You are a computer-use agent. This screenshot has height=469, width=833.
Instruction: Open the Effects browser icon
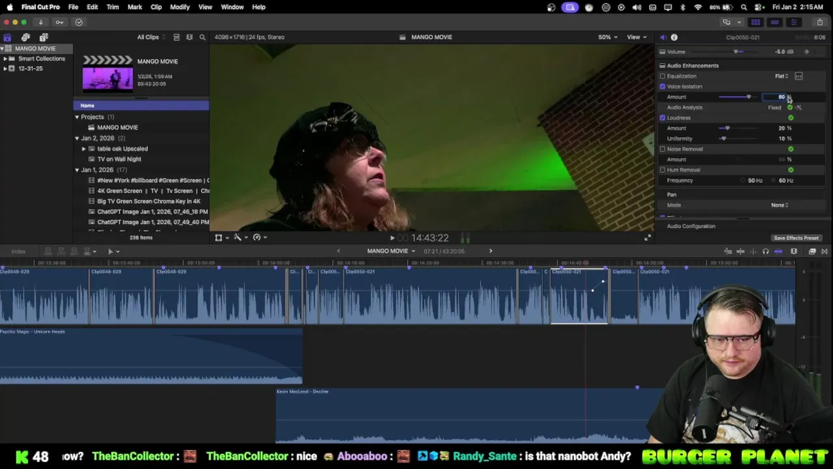812,251
